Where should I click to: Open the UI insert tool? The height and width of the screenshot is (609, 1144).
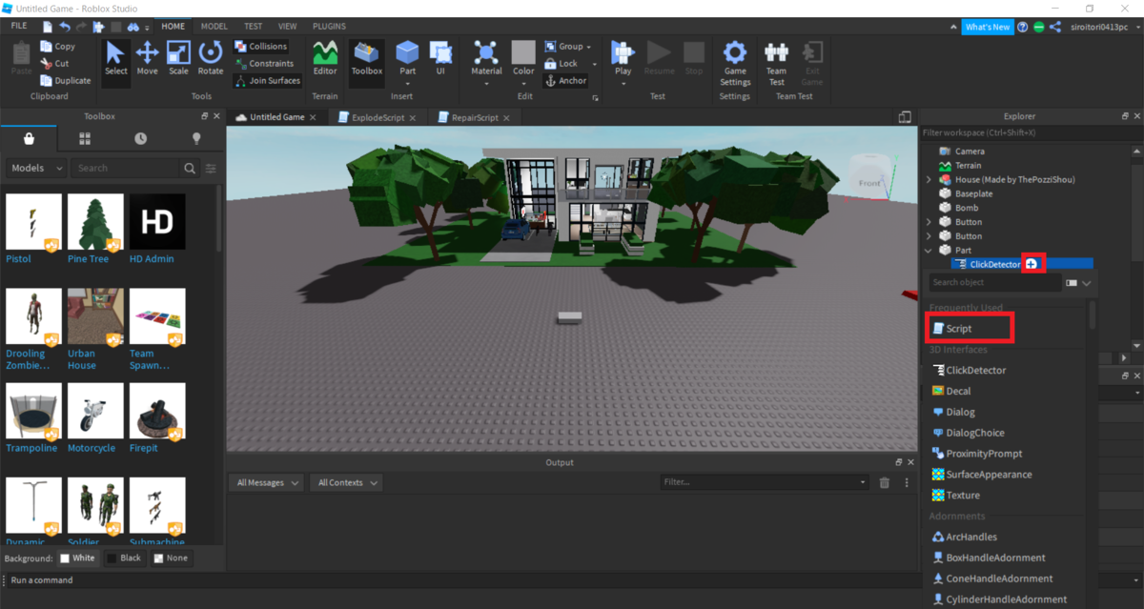440,58
